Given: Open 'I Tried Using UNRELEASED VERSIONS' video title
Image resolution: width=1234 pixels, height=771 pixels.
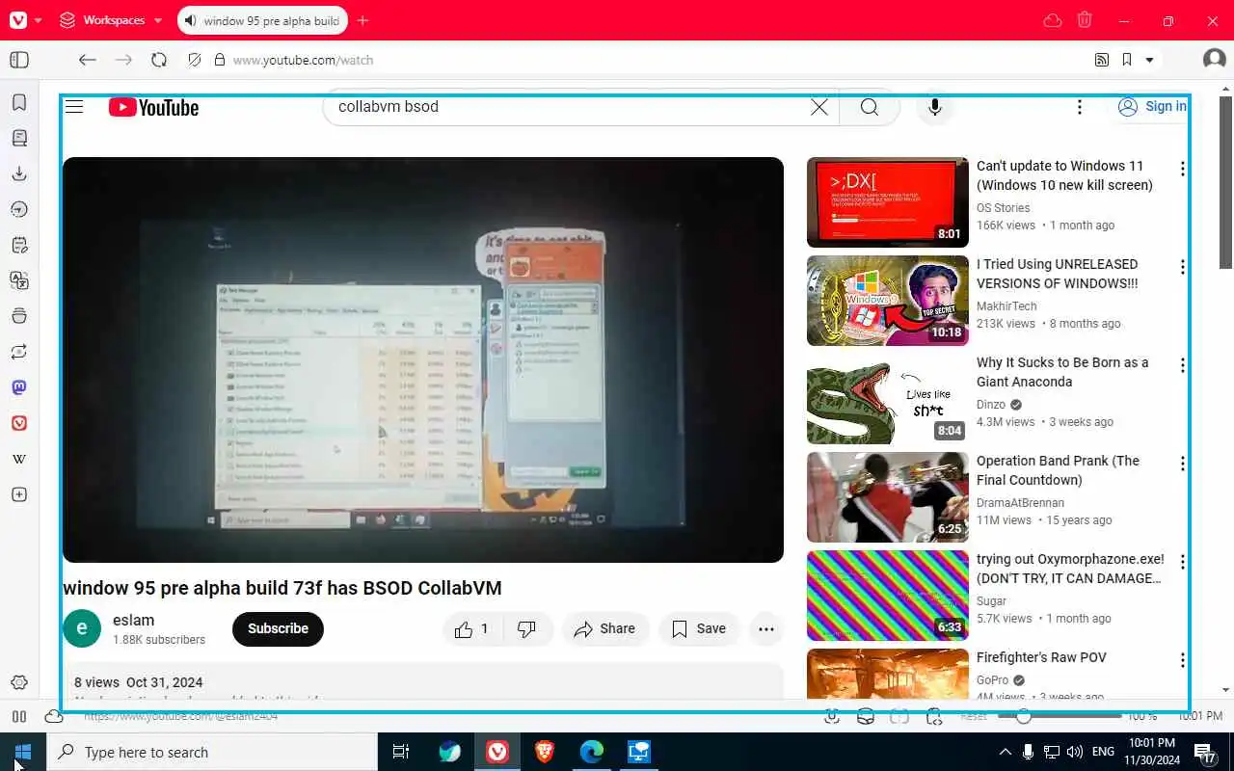Looking at the screenshot, I should [1057, 274].
